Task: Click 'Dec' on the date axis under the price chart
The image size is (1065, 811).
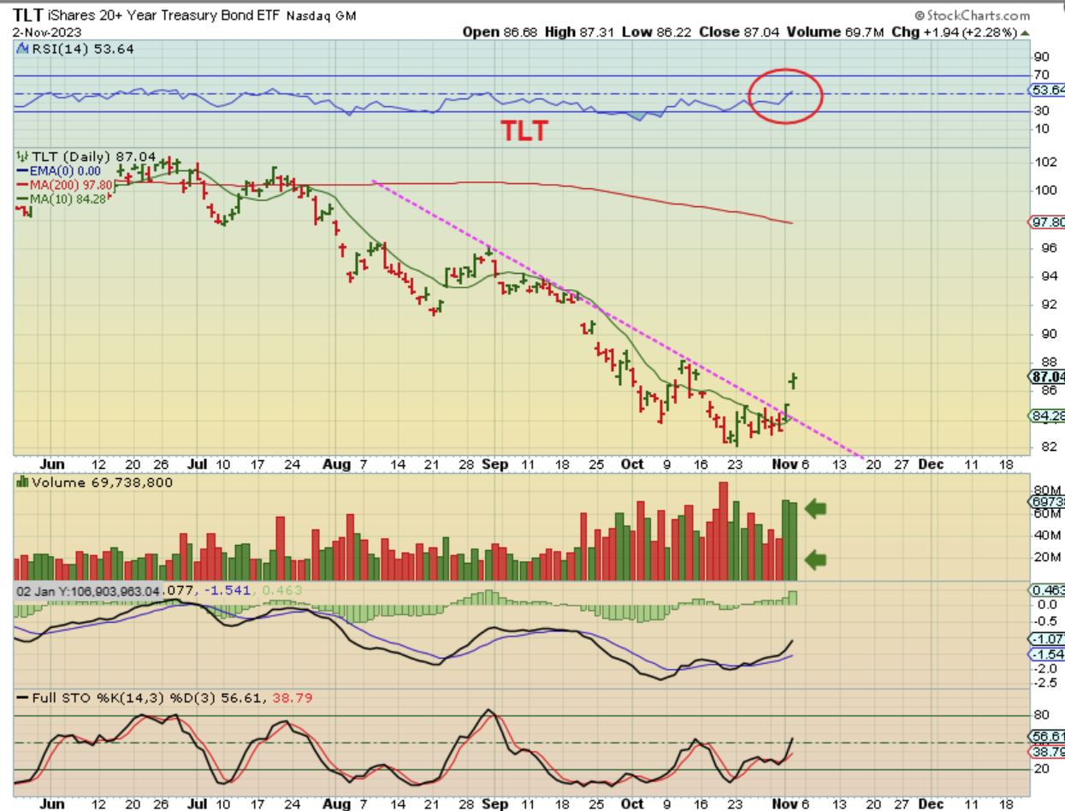Action: pyautogui.click(x=931, y=464)
